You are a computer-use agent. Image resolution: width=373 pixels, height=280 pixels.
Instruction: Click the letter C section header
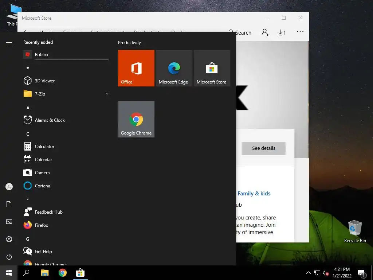pos(28,134)
